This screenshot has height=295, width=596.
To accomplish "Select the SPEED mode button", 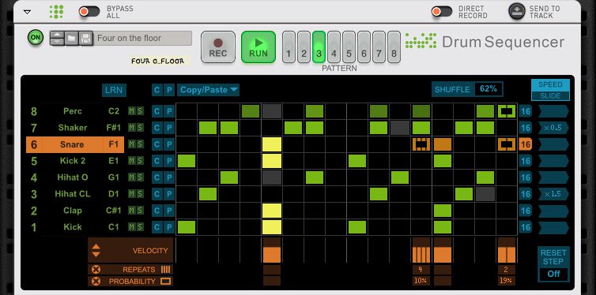I will (x=550, y=84).
